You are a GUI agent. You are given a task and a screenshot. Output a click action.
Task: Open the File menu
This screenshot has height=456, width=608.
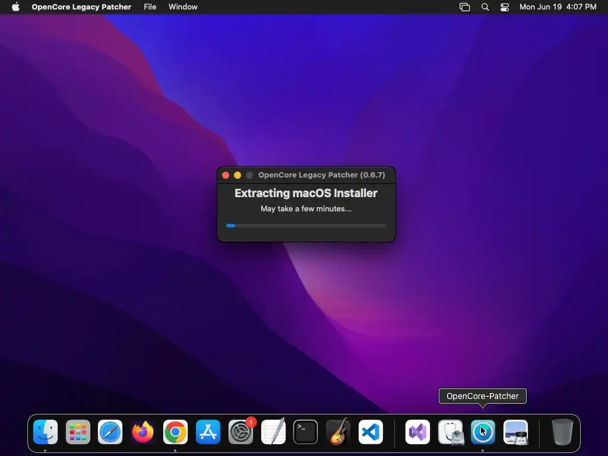tap(150, 7)
